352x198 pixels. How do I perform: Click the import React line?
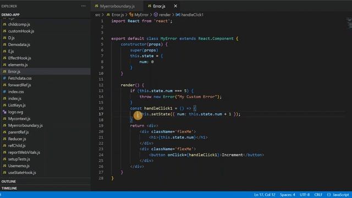click(x=142, y=21)
